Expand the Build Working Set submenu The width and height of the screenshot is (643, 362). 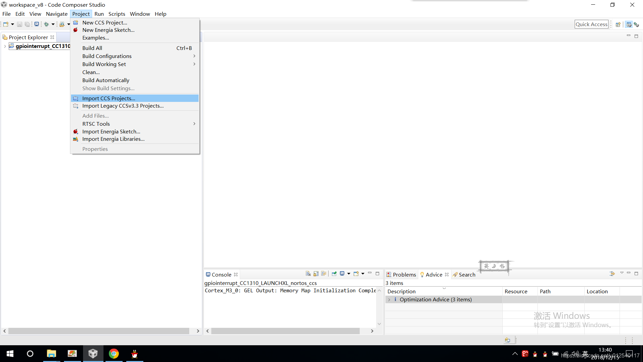(x=194, y=64)
